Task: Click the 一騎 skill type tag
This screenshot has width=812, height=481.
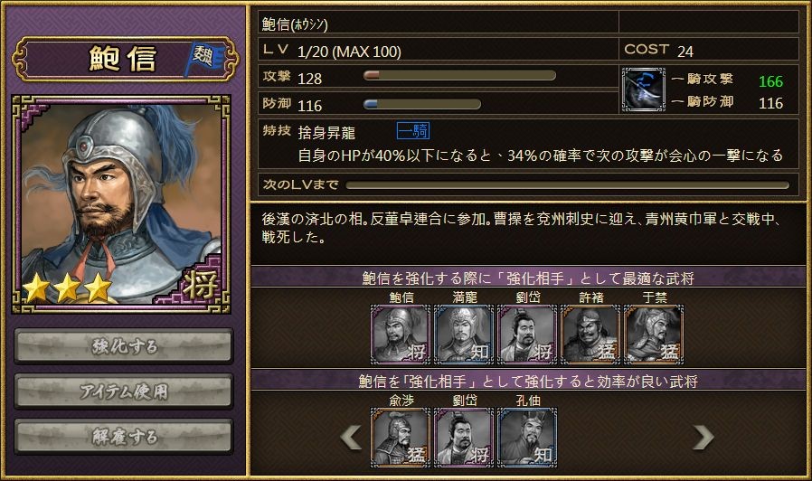Action: 412,131
